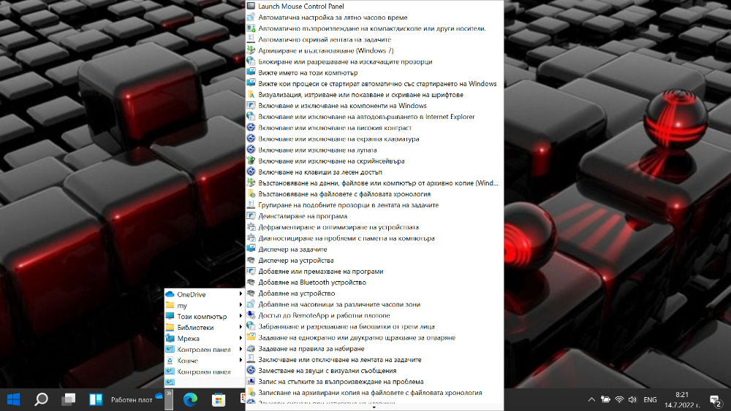
Task: Click icon beside Включване или изключване на лупата
Action: pyautogui.click(x=251, y=150)
